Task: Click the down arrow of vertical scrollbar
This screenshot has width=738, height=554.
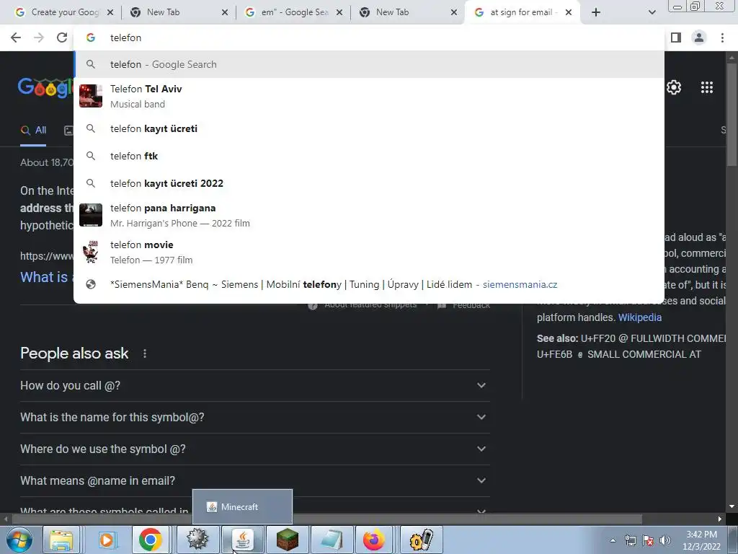Action: pyautogui.click(x=732, y=506)
